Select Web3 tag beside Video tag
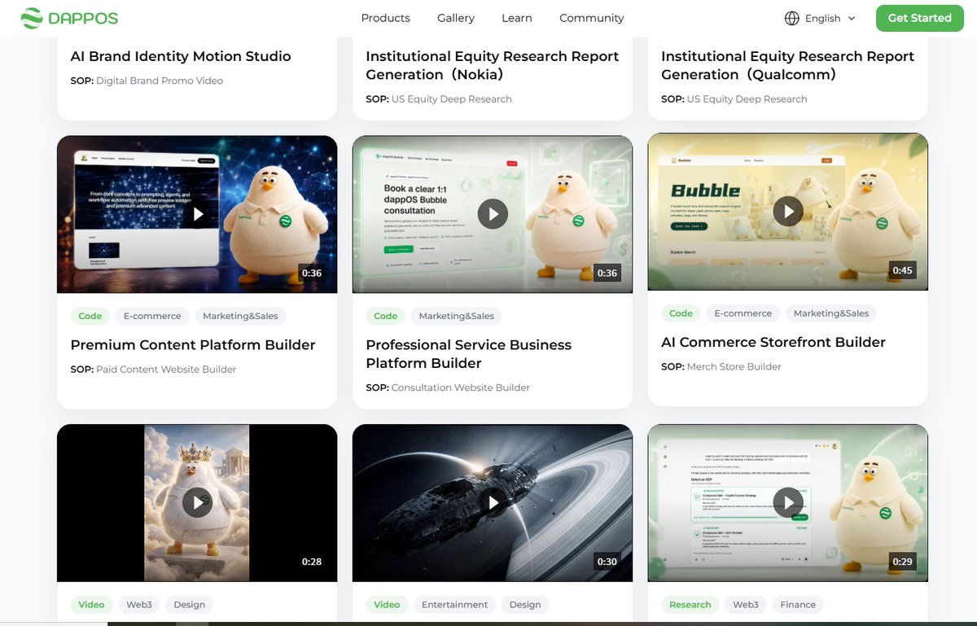 tap(139, 605)
